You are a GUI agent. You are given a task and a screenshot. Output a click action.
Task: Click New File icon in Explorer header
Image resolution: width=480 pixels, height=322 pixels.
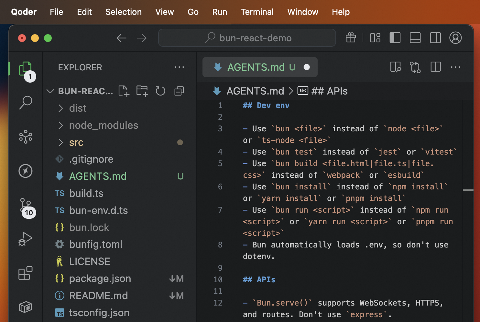pos(124,91)
